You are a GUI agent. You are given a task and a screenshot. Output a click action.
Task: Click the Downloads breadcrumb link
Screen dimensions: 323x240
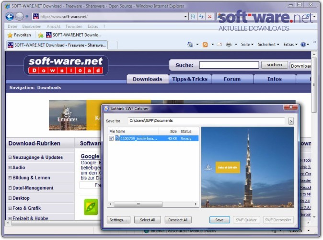coord(49,87)
